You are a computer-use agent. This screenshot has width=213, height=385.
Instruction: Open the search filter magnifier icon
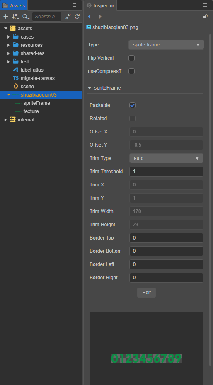coord(26,17)
